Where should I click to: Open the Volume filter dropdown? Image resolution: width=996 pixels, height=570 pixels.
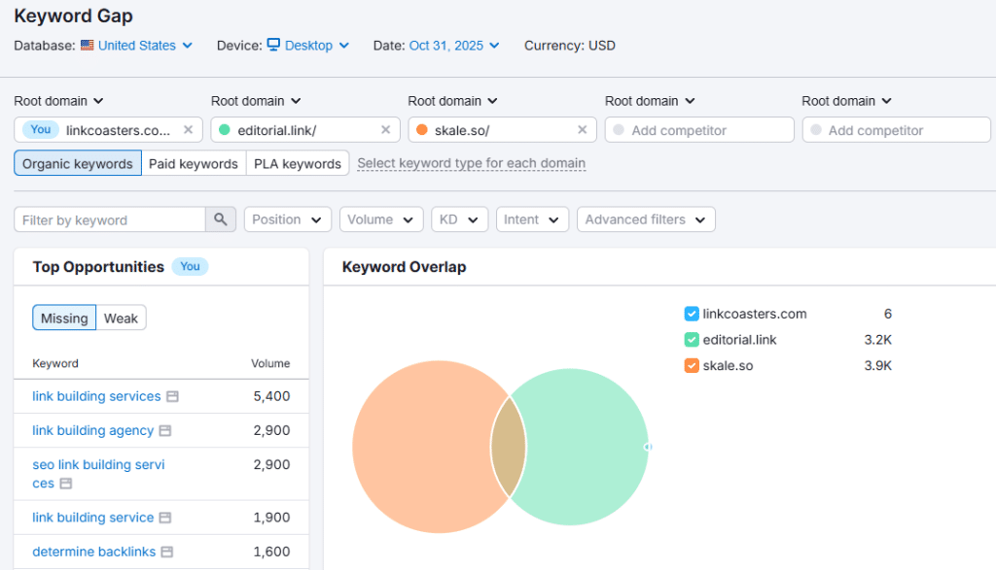click(x=380, y=218)
